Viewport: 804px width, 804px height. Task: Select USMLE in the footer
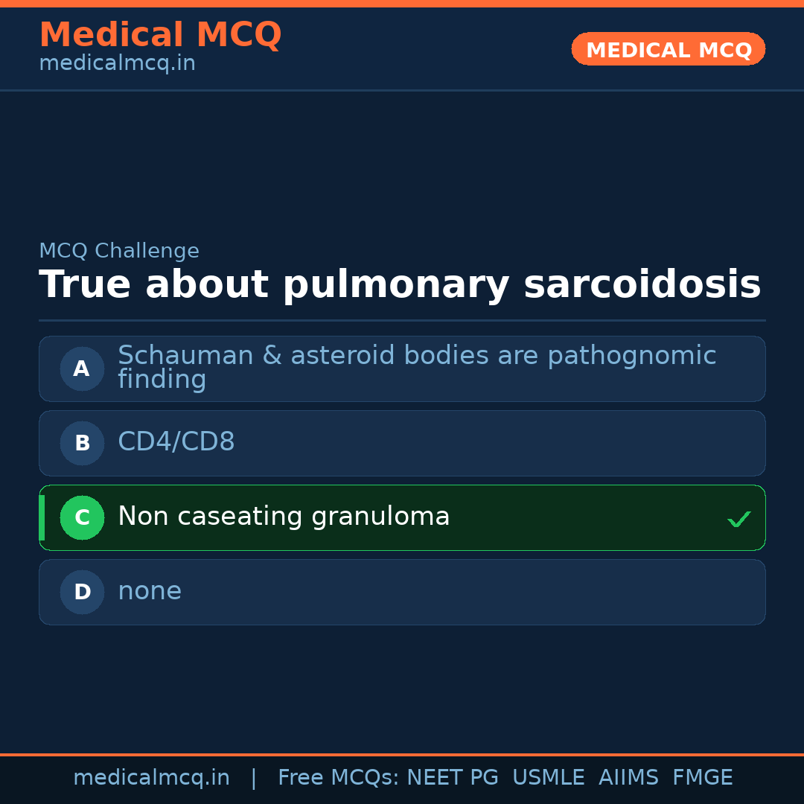548,778
